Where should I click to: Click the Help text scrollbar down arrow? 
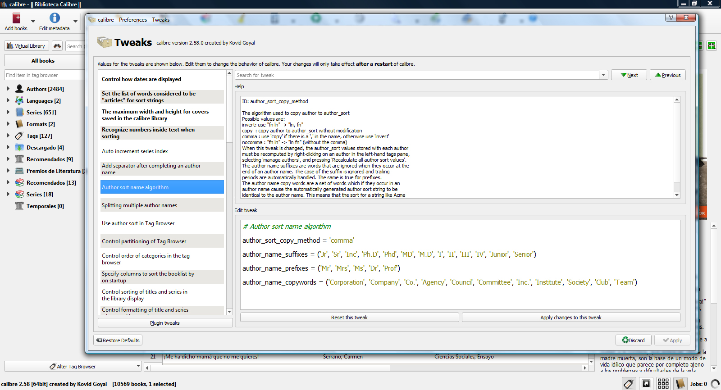(x=677, y=195)
